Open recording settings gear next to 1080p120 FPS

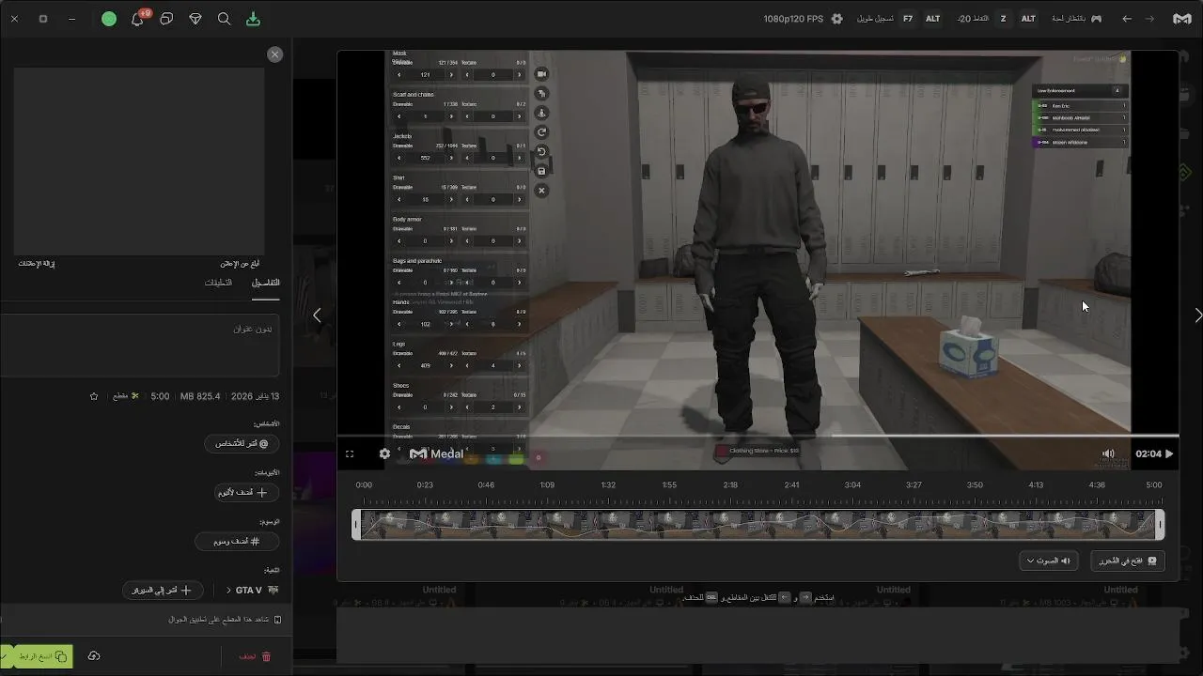click(837, 19)
